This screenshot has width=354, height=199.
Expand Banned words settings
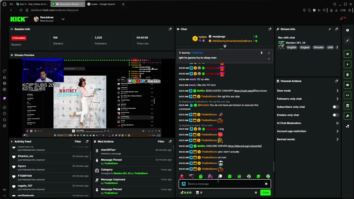[x=337, y=139]
